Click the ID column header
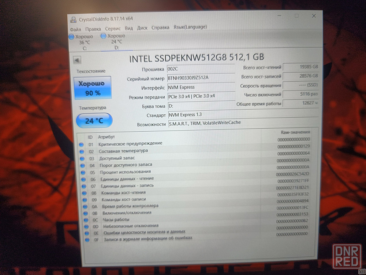Screen dimensions: 366x275 click(x=90, y=137)
